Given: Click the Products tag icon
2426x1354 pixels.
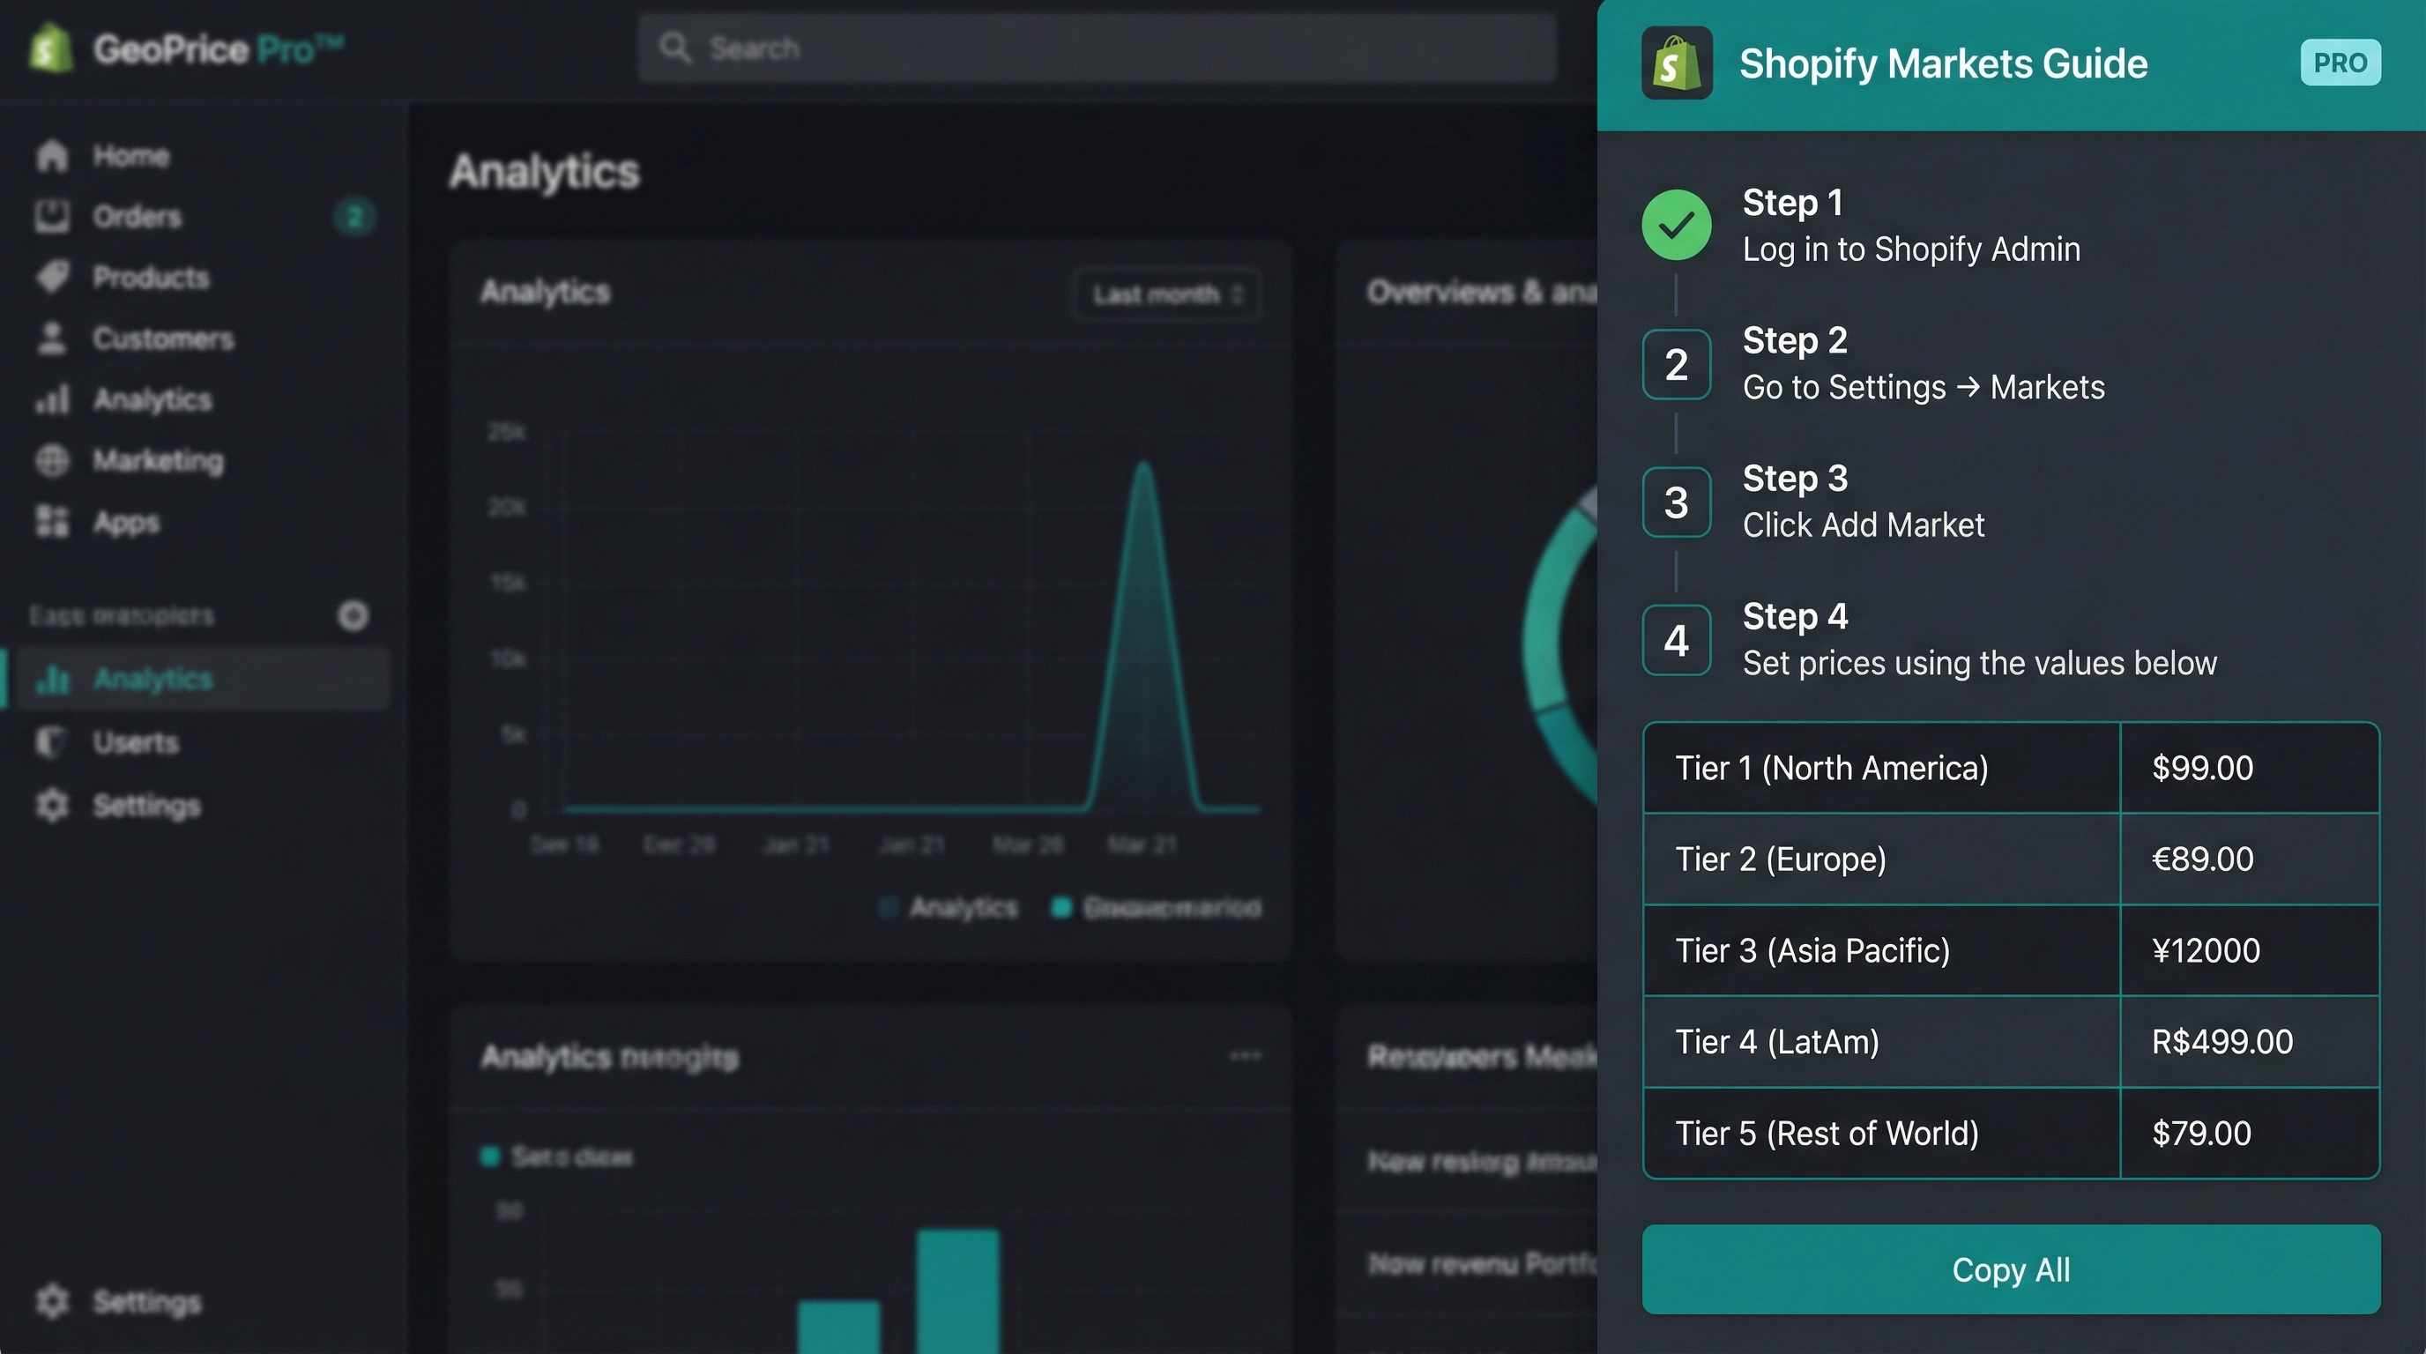Looking at the screenshot, I should pyautogui.click(x=52, y=277).
